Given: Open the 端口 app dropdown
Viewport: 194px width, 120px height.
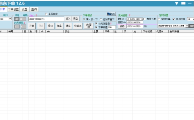Looking at the screenshot, I should coord(10,19).
